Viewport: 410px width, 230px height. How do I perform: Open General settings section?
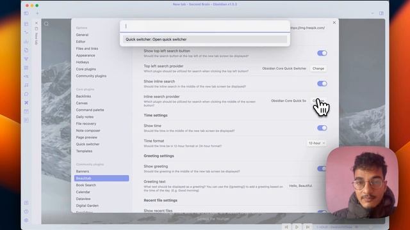(x=82, y=34)
